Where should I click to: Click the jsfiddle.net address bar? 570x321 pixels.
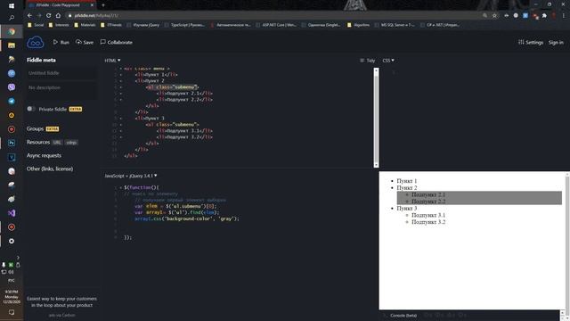click(273, 16)
